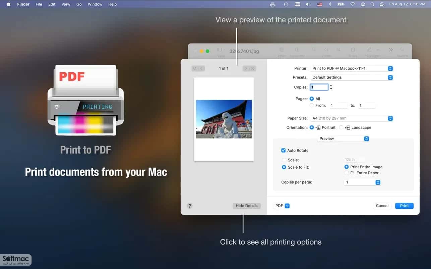Open the Bluetooth menu bar icon

330,4
